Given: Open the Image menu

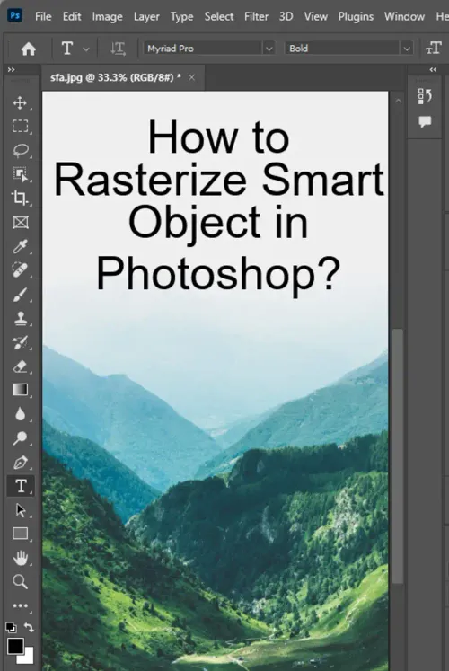Looking at the screenshot, I should tap(108, 17).
